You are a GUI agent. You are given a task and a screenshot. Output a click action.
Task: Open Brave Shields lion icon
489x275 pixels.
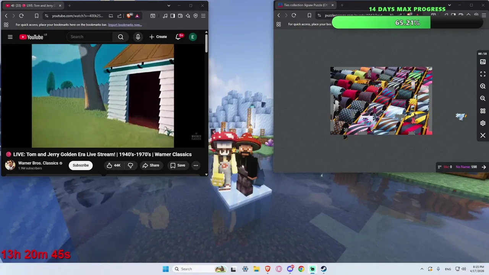(129, 16)
